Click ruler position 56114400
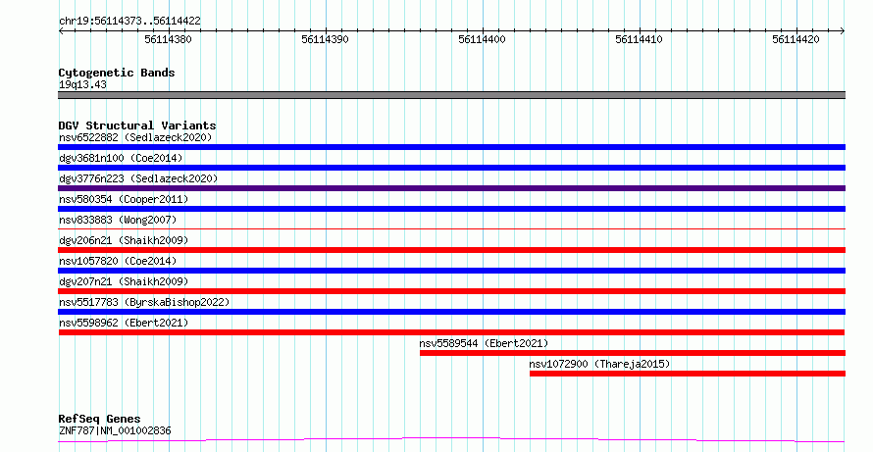 483,39
